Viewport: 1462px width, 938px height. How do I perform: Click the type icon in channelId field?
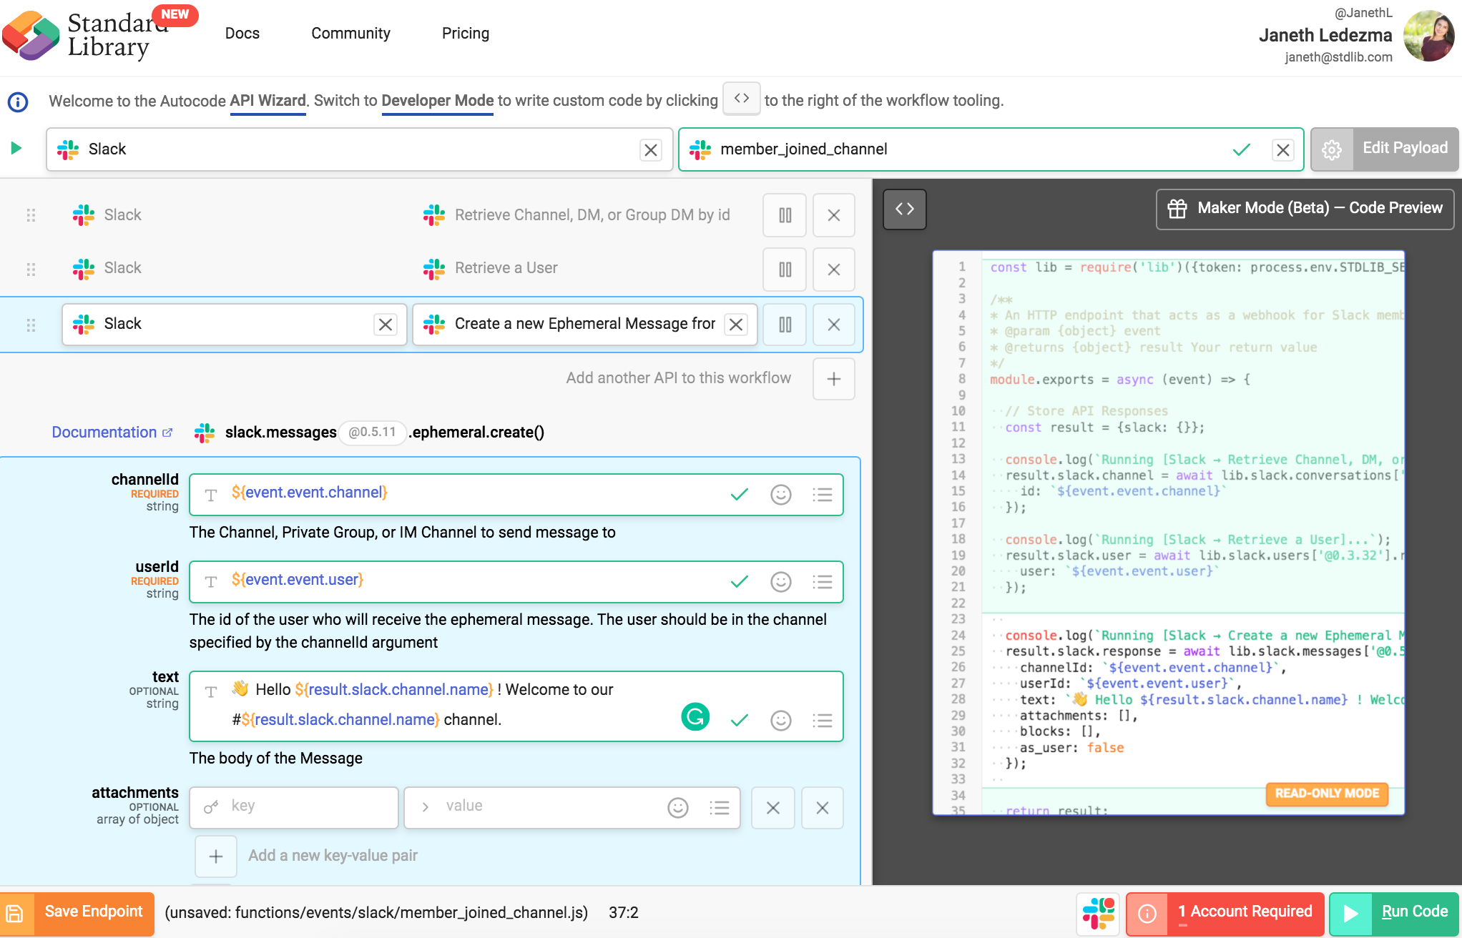211,495
